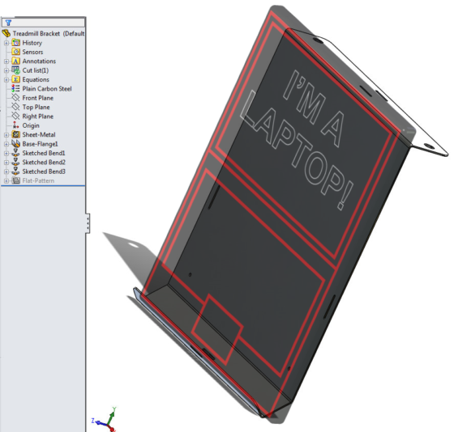The height and width of the screenshot is (432, 454).
Task: Click the feature tree panel collapse handle
Action: tap(88, 223)
